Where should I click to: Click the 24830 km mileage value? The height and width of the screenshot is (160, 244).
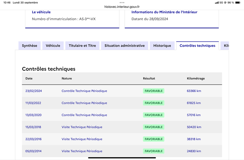click(x=194, y=151)
